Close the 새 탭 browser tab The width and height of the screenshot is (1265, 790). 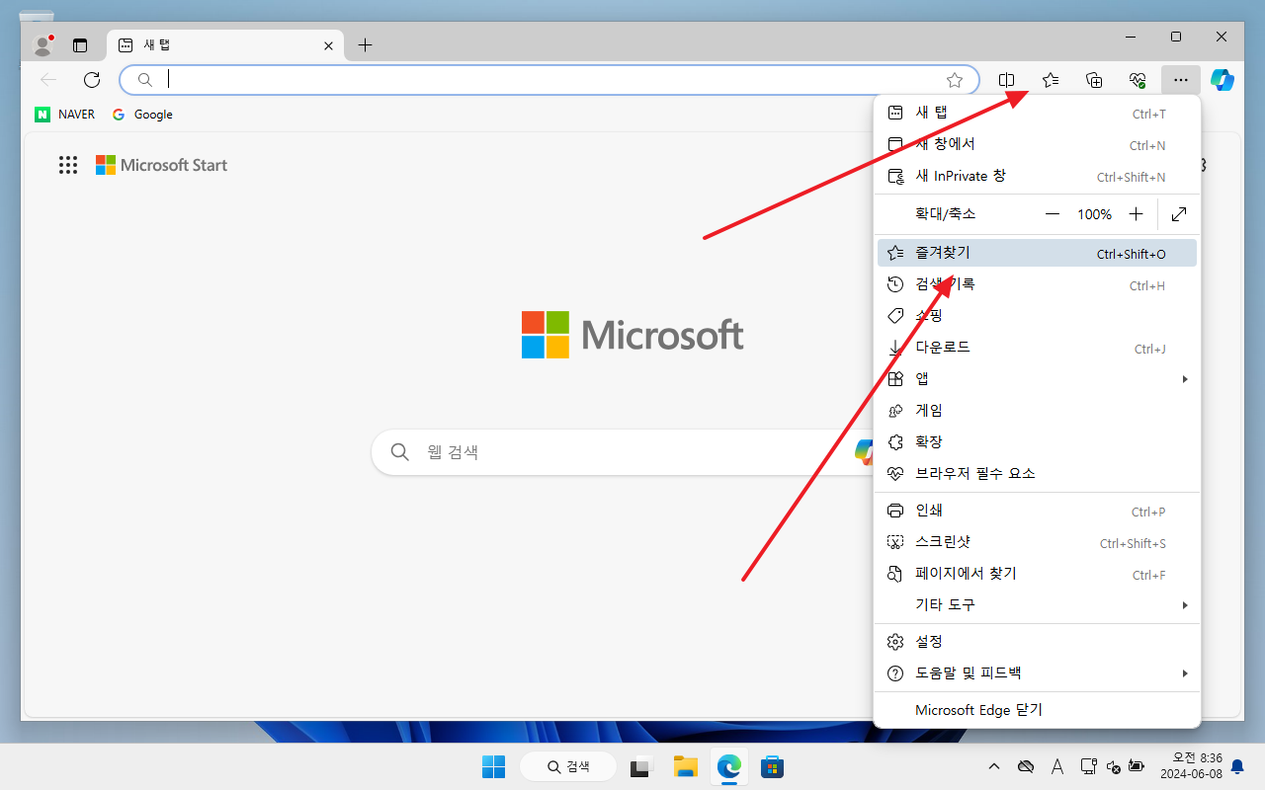pyautogui.click(x=328, y=45)
